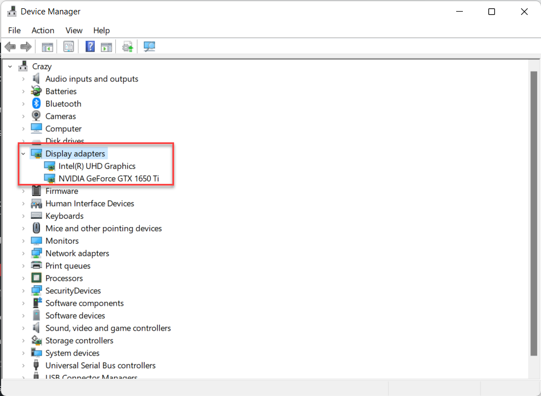Click the Properties toolbar icon

[69, 47]
